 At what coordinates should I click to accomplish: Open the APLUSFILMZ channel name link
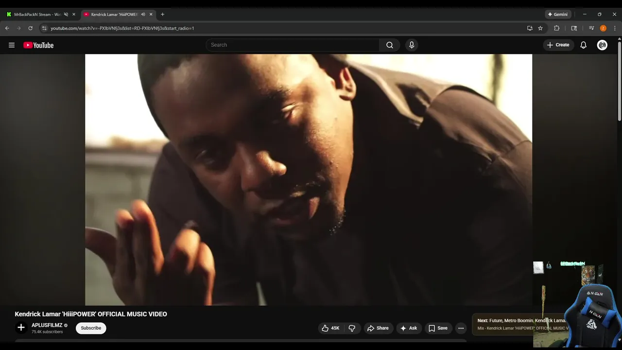click(x=47, y=325)
